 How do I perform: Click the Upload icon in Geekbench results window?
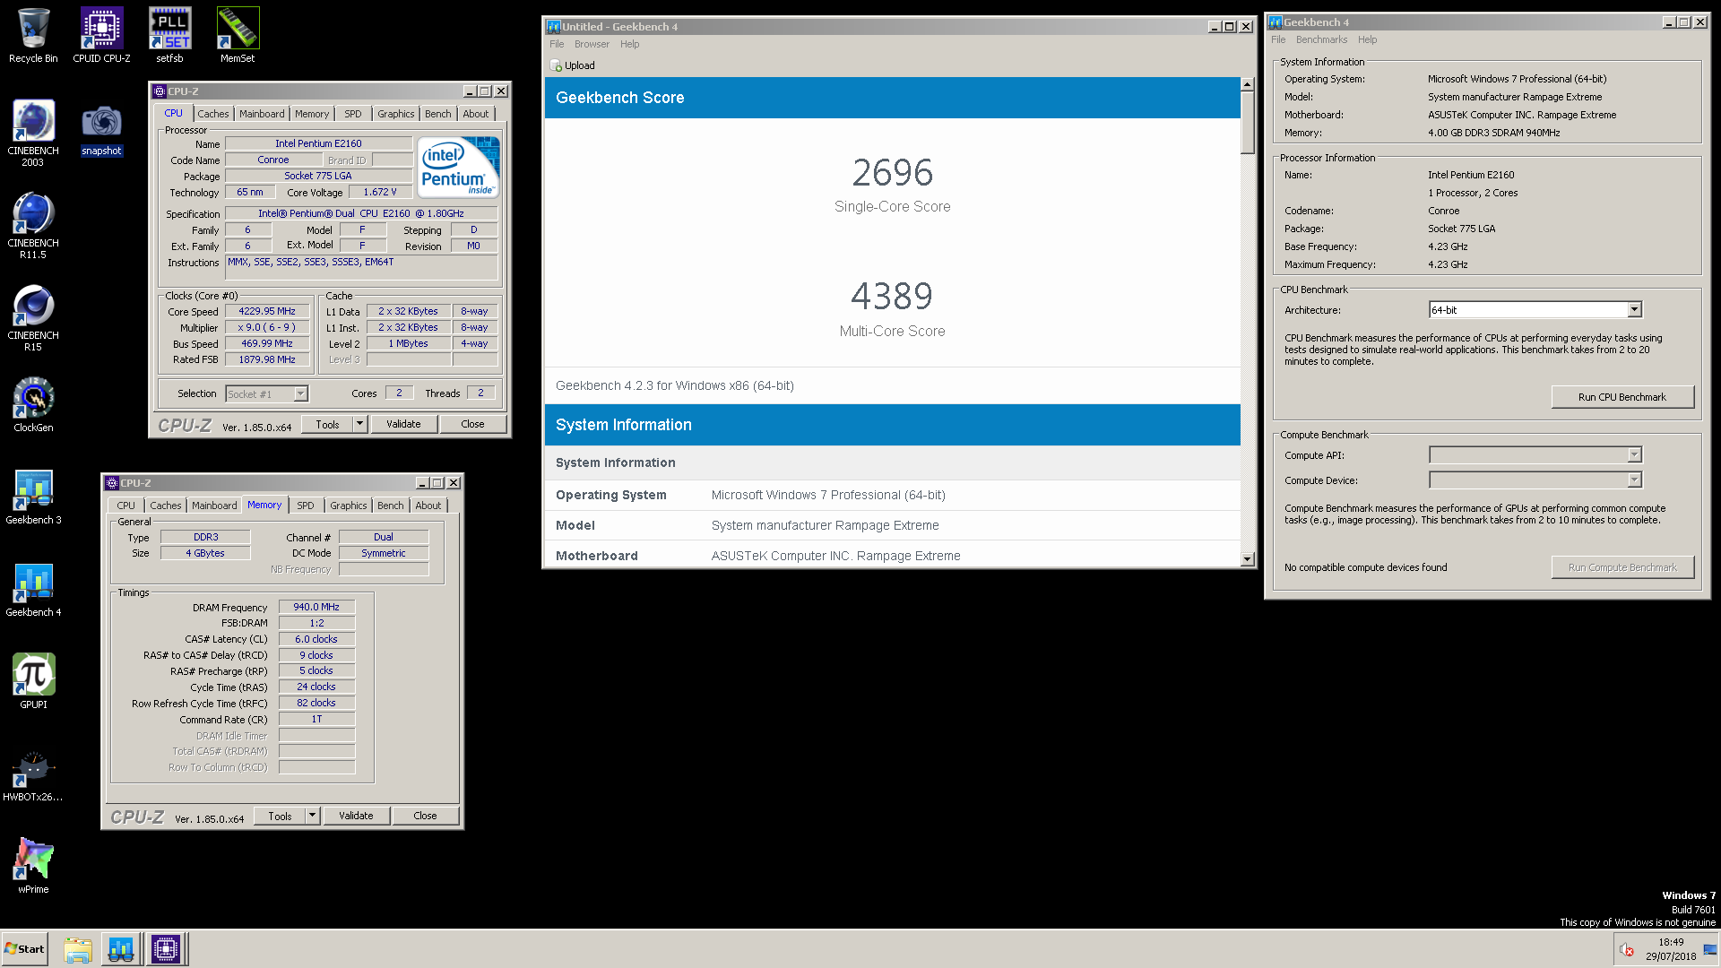coord(556,65)
